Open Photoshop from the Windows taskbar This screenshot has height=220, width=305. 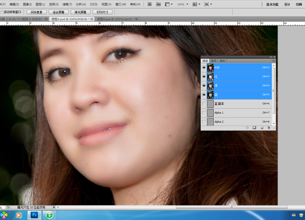click(34, 215)
